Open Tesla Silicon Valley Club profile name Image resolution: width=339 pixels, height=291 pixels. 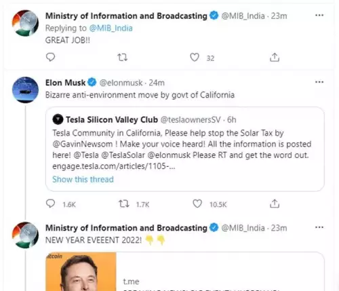(x=112, y=119)
